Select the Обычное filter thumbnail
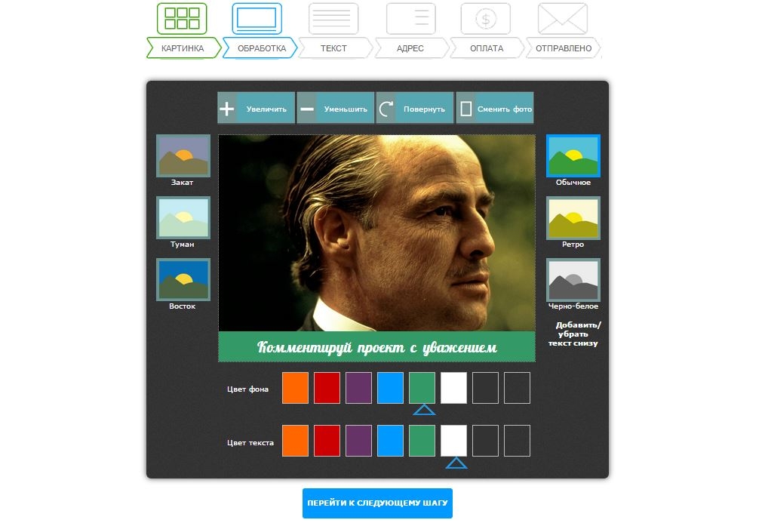765x523 pixels. tap(573, 155)
